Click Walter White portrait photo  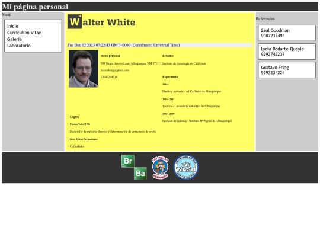84,69
